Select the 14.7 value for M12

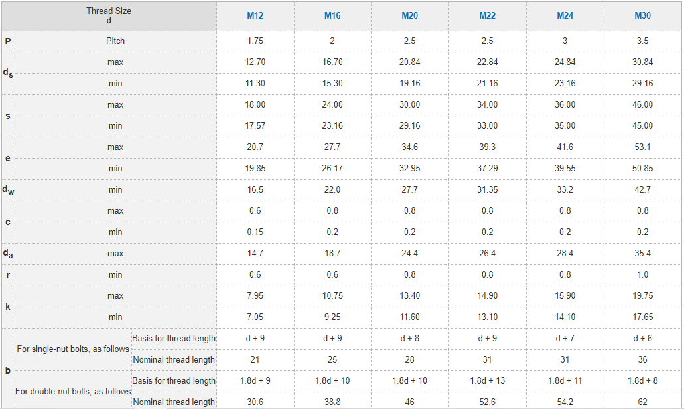click(x=255, y=253)
